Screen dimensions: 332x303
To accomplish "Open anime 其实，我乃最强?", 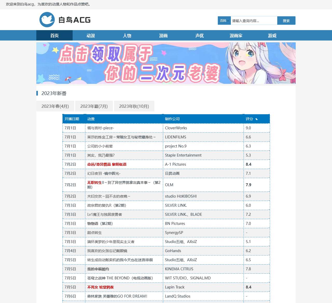I will click(101, 155).
